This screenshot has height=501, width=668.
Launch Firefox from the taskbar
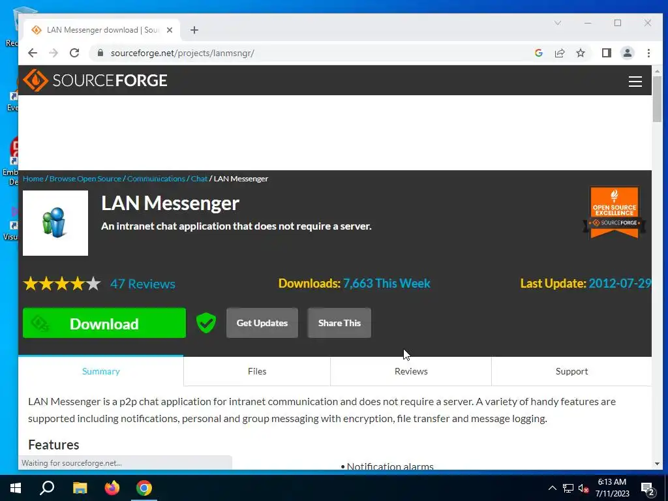[112, 488]
